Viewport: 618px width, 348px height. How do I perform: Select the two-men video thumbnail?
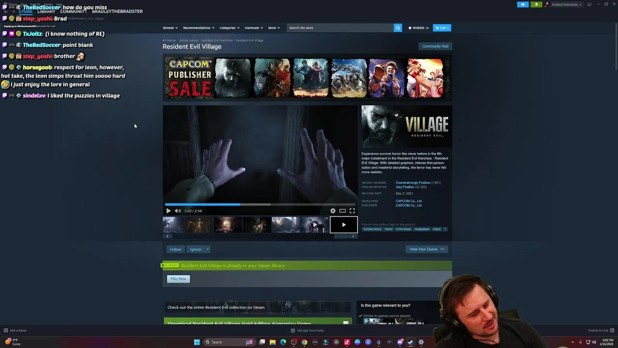[x=314, y=225]
